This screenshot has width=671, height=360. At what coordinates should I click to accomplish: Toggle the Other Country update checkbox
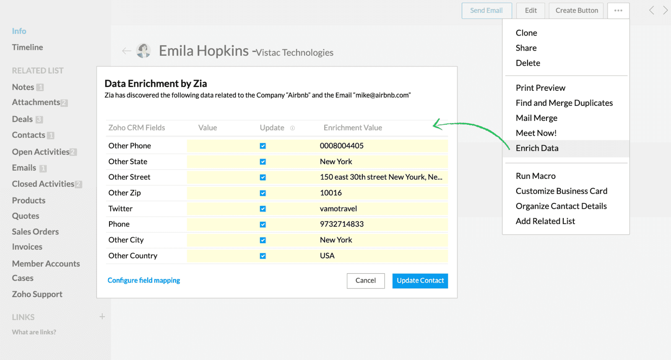click(263, 256)
